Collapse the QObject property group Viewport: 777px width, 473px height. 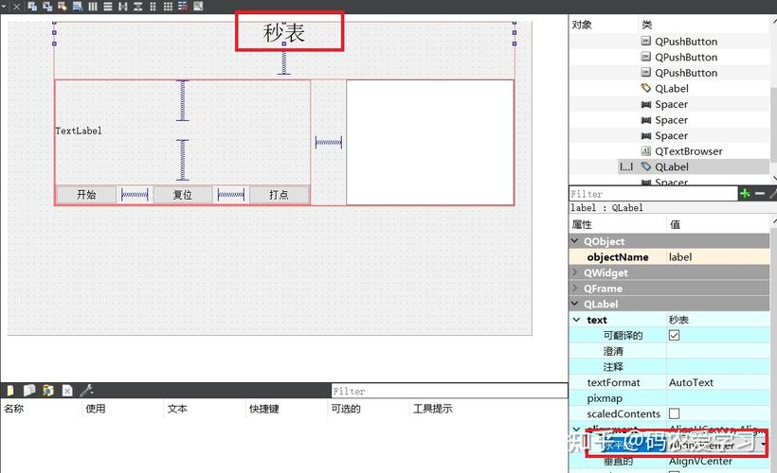[575, 241]
